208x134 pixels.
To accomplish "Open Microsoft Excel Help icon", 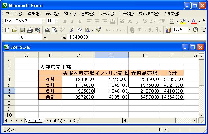I will point(196,30).
